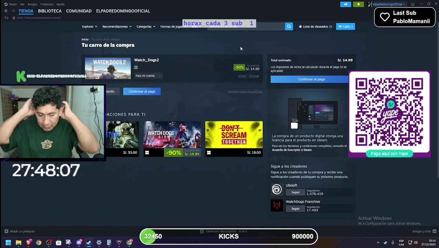Click Seguir button for WatchDogs Franchise
Screen dimensions: 439x248
[295, 208]
